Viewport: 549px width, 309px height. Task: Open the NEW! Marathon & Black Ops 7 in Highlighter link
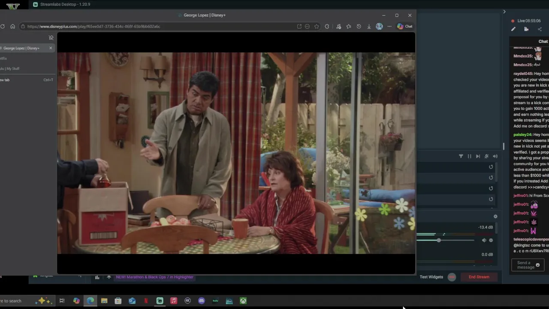tap(154, 277)
